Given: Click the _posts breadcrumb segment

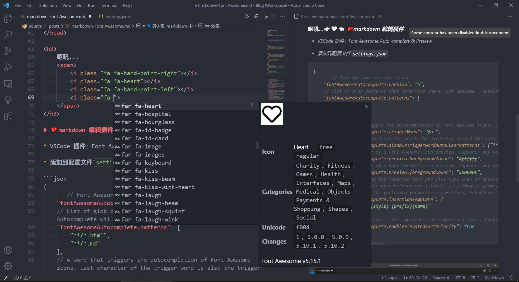Looking at the screenshot, I should point(53,26).
